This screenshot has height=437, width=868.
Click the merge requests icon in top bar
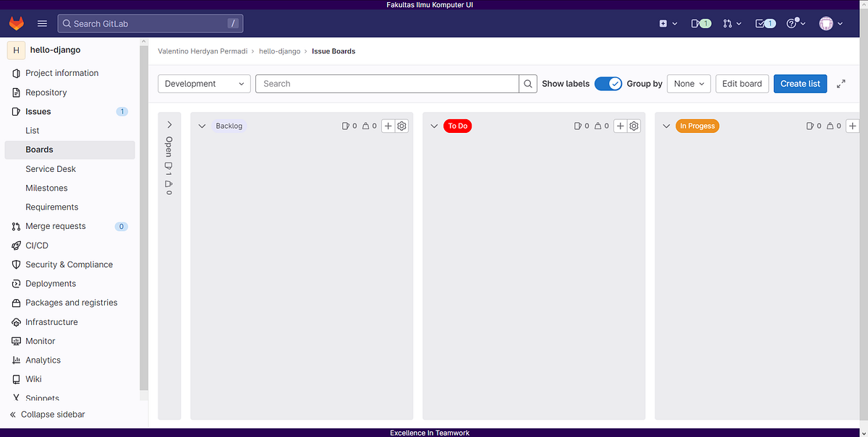(727, 22)
